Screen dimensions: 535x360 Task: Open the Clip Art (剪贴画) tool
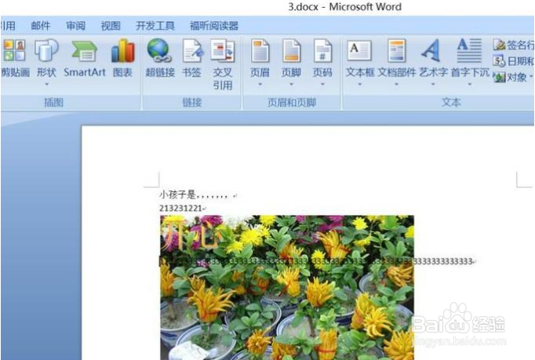pos(14,58)
